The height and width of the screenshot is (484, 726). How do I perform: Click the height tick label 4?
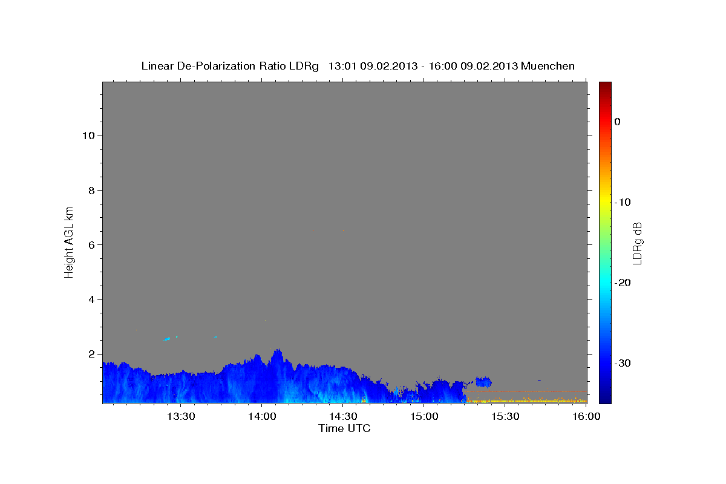pyautogui.click(x=91, y=299)
